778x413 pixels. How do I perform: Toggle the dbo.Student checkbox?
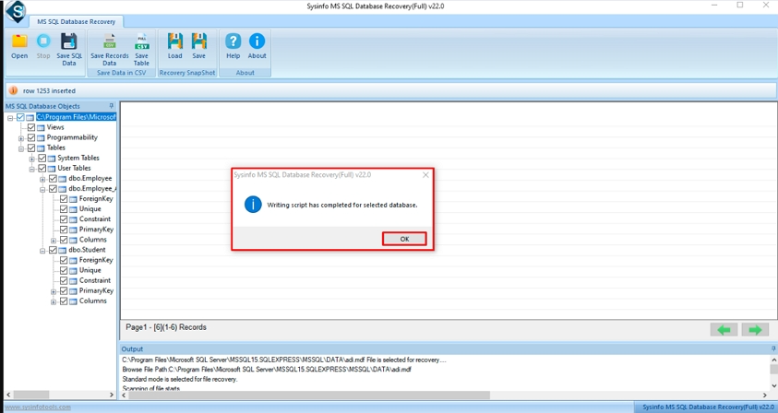click(x=53, y=250)
